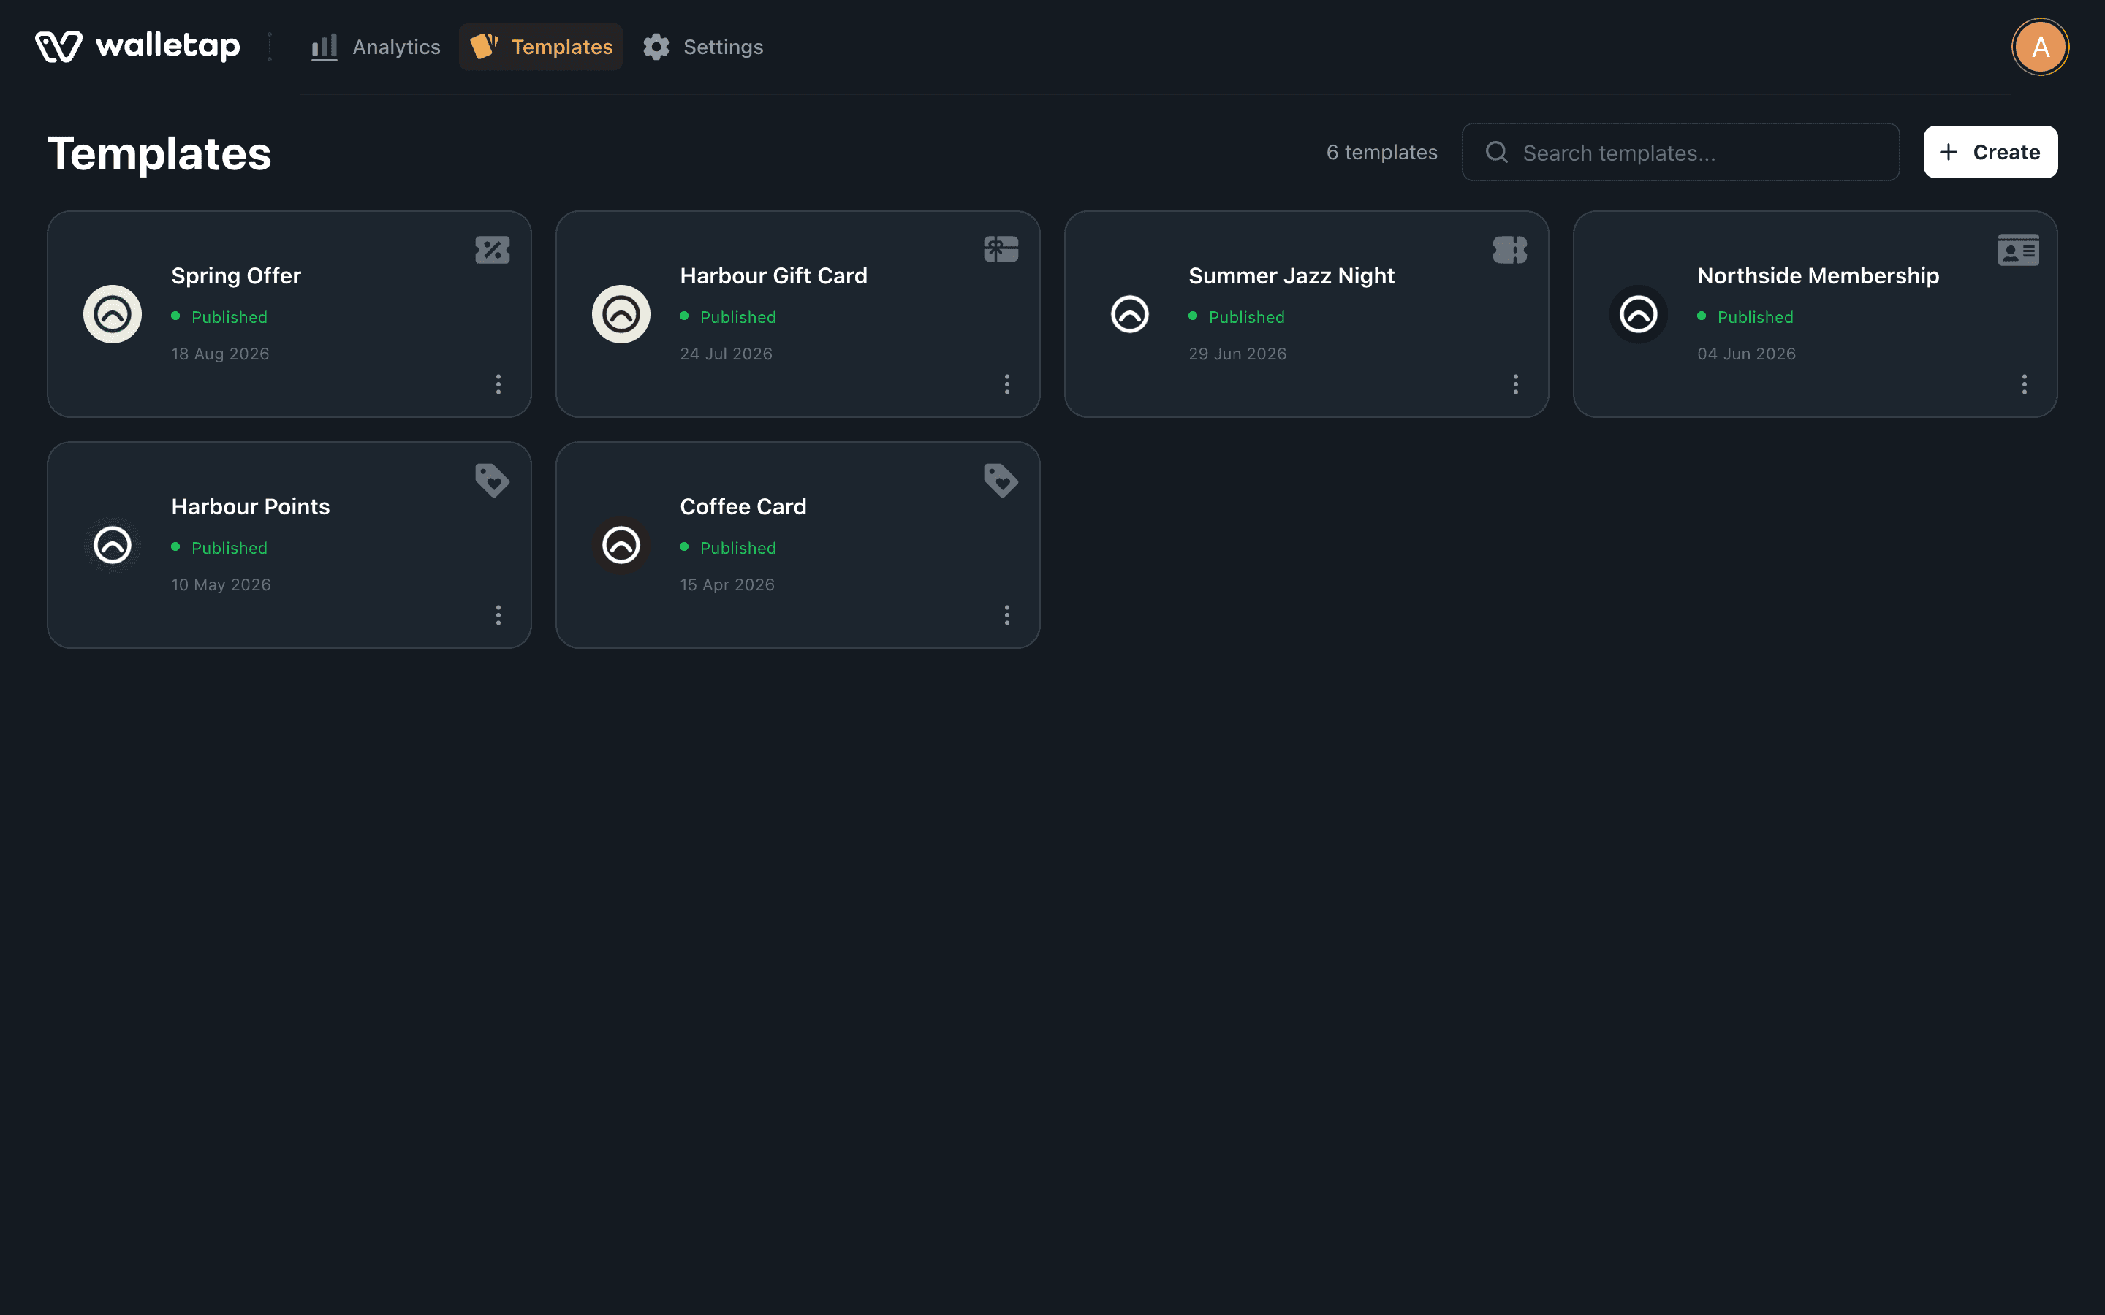Click the Northside Membership ID card icon
Screen dimensions: 2105x1315
pos(2018,250)
